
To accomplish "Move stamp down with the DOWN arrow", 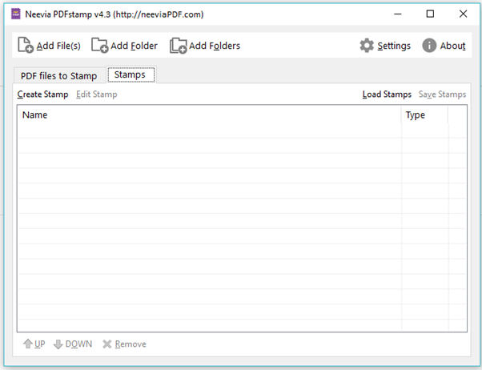I will pyautogui.click(x=58, y=344).
